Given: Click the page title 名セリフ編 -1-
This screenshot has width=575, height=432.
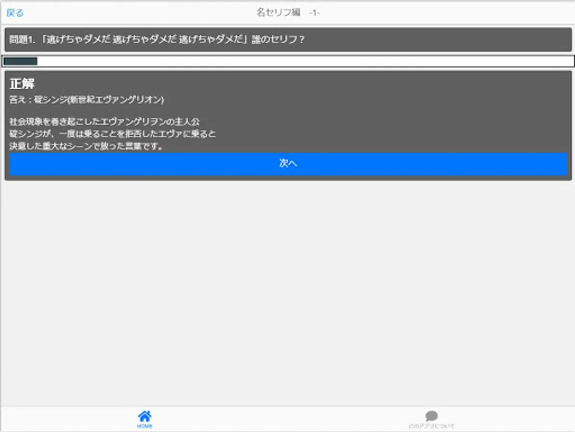Looking at the screenshot, I should click(288, 13).
